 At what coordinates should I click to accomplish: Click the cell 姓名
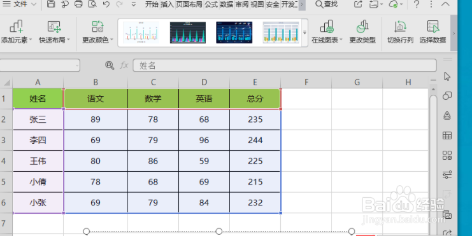click(x=38, y=99)
